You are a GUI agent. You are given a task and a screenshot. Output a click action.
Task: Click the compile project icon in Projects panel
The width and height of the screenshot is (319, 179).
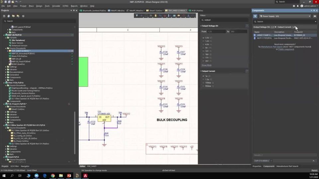9,16
